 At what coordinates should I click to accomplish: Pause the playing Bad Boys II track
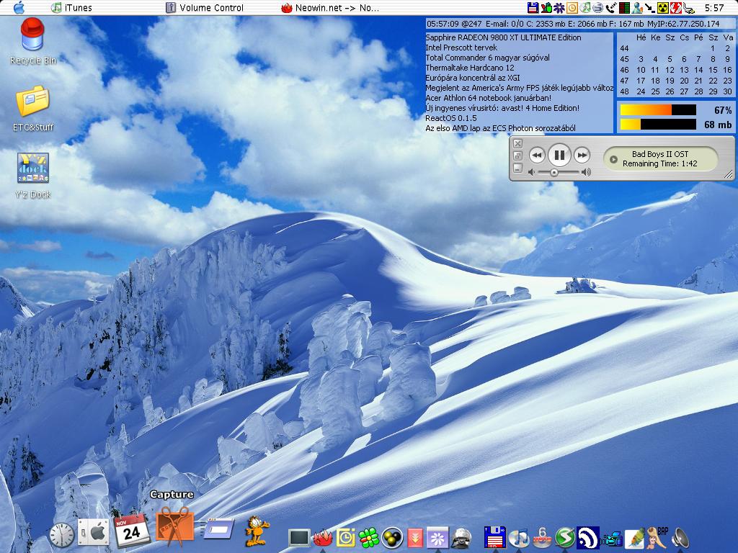(559, 155)
